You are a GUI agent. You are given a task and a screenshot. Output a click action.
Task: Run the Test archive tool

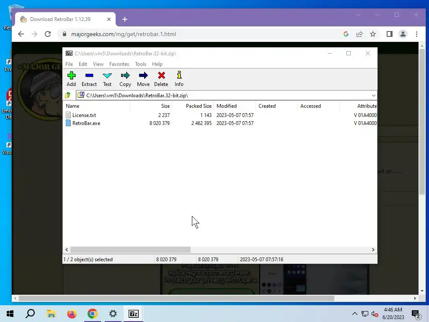pyautogui.click(x=107, y=75)
